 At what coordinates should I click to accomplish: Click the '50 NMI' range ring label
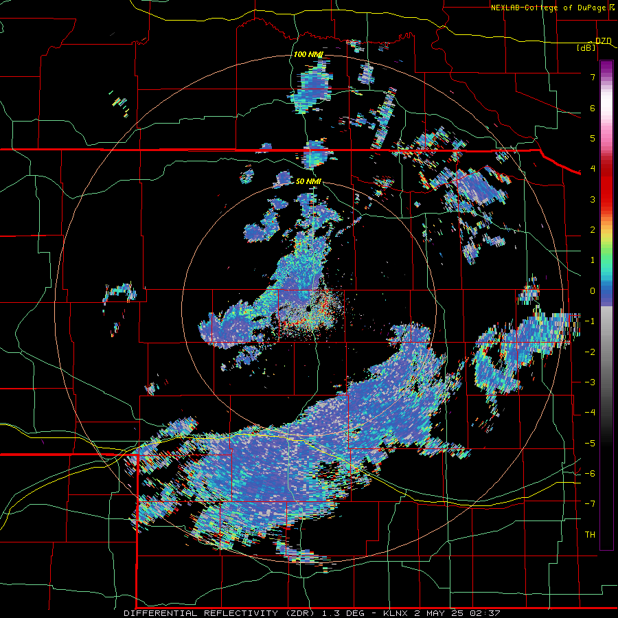tap(308, 181)
